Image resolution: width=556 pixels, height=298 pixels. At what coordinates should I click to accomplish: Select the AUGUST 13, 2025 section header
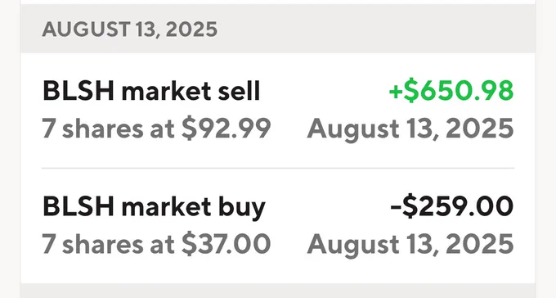point(278,29)
